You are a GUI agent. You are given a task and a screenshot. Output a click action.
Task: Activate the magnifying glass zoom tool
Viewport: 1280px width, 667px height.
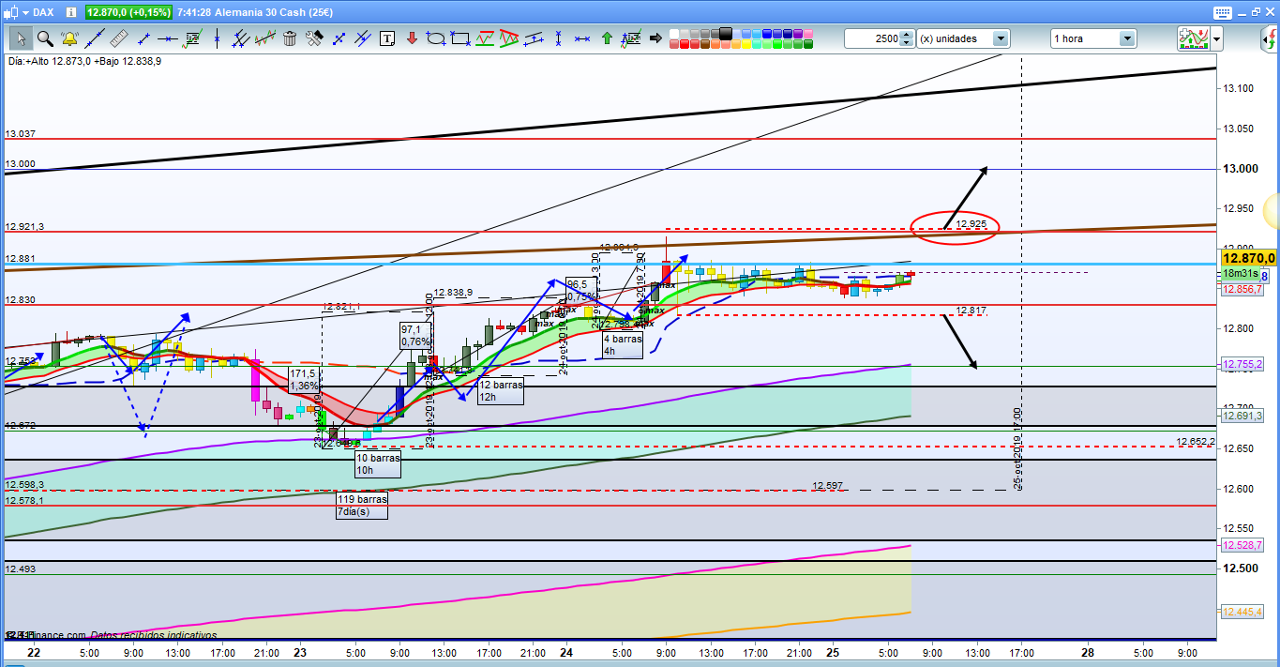tap(45, 38)
